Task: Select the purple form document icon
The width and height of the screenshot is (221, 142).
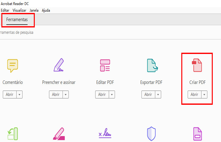Action: pos(197,134)
